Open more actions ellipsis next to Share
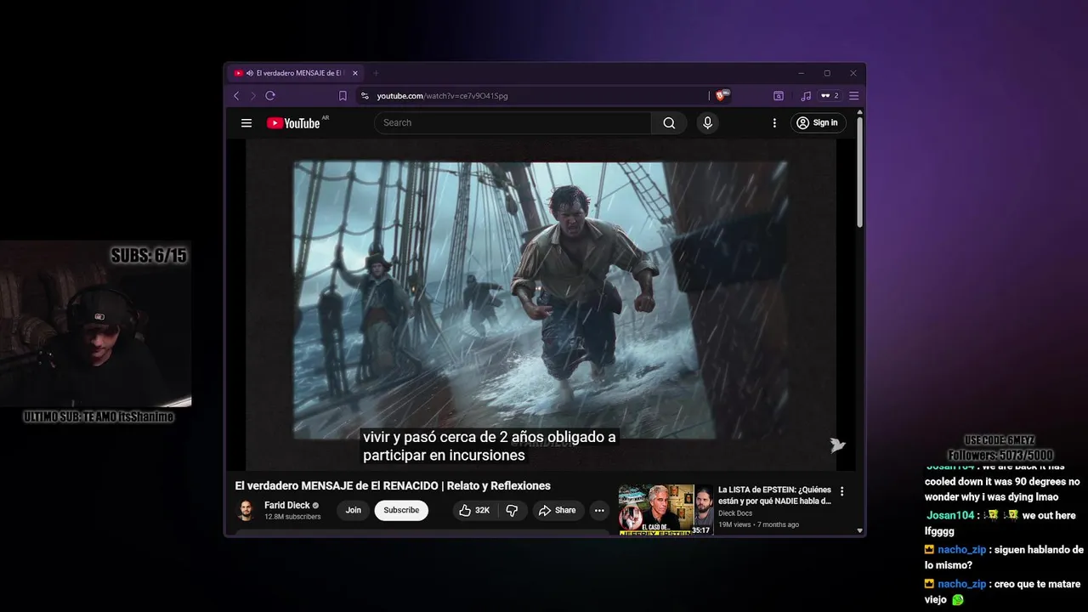The height and width of the screenshot is (612, 1088). [599, 510]
